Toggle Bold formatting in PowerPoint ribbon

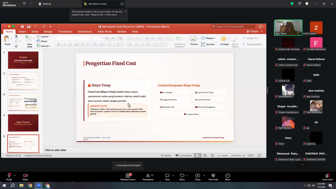pyautogui.click(x=58, y=44)
